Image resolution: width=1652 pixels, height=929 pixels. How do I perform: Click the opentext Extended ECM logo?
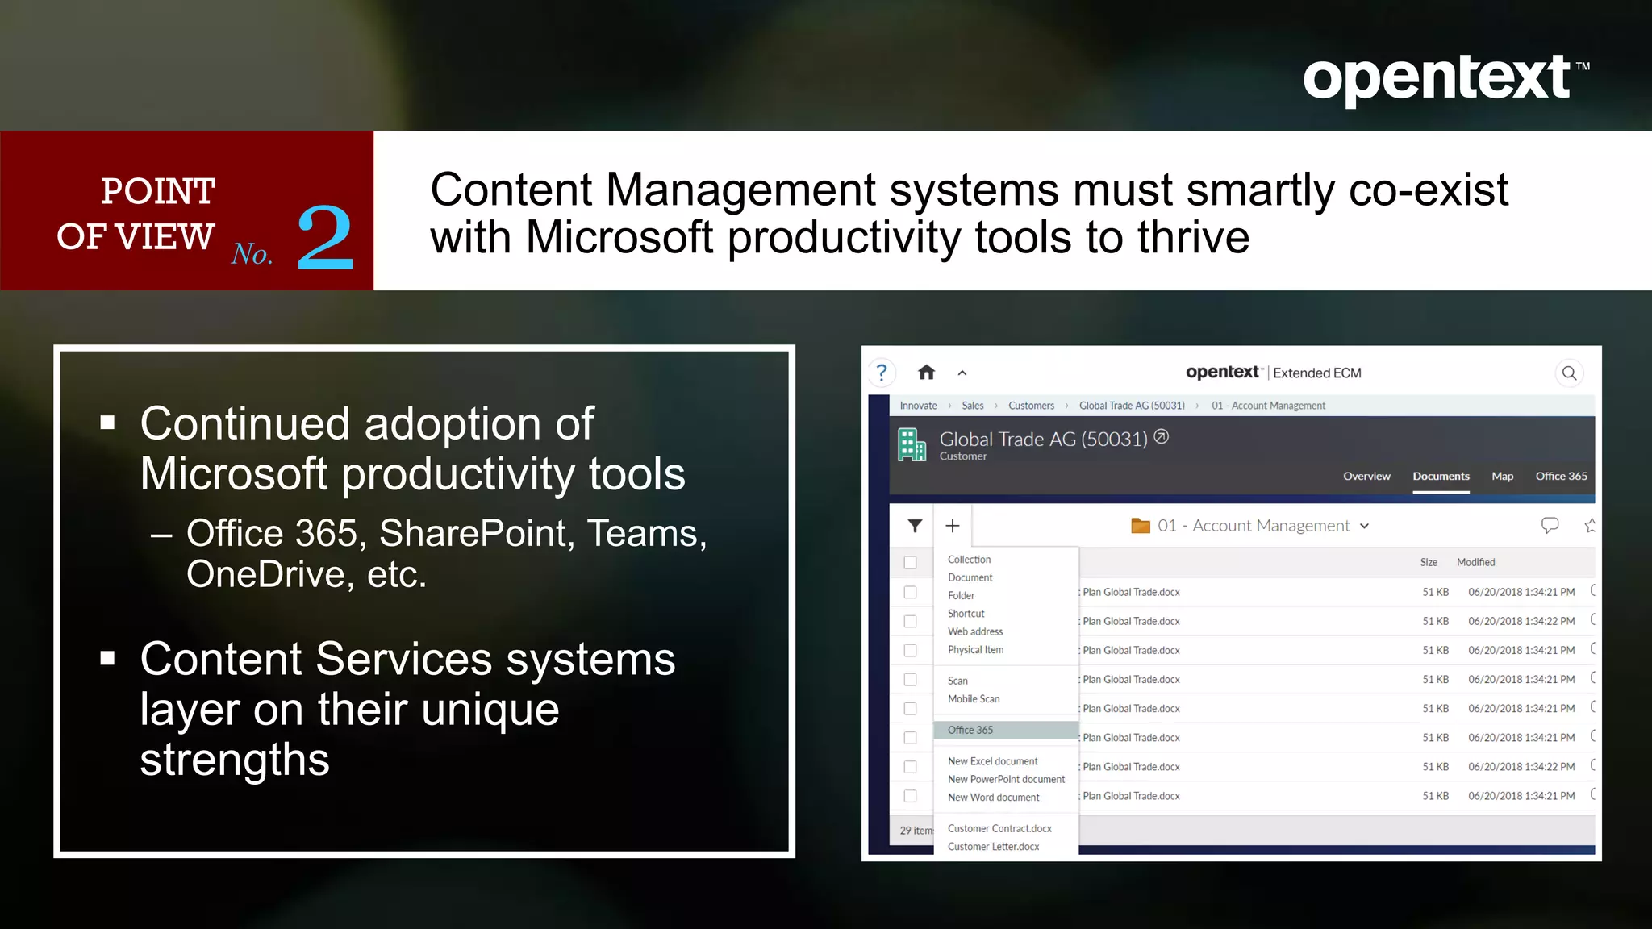pos(1273,373)
